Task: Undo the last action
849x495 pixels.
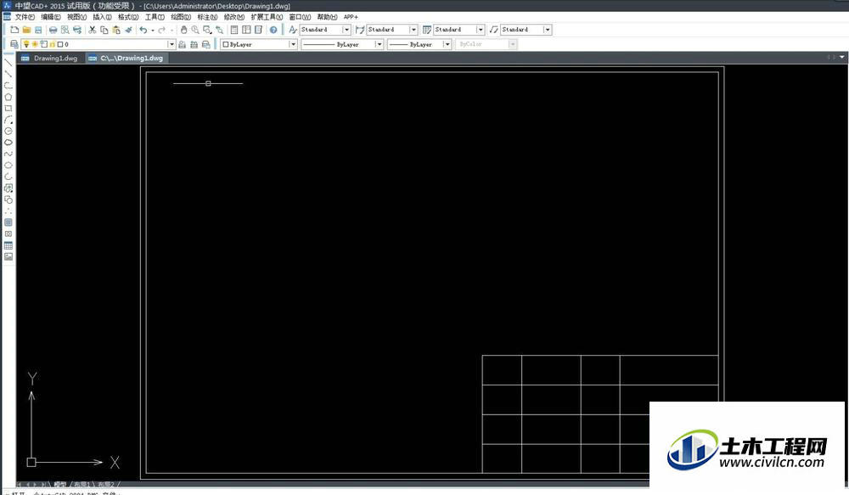Action: (143, 30)
